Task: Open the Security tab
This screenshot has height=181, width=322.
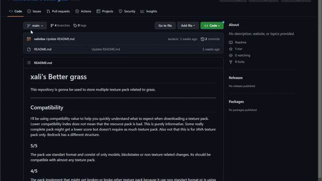Action: pyautogui.click(x=127, y=11)
